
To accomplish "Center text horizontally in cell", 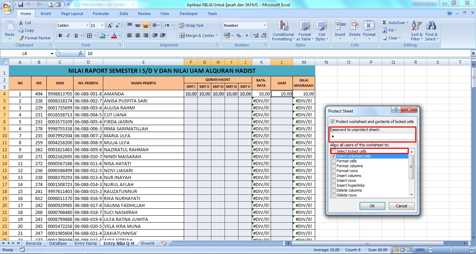I will [137, 36].
